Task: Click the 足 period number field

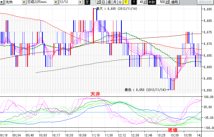Action: 93,2
